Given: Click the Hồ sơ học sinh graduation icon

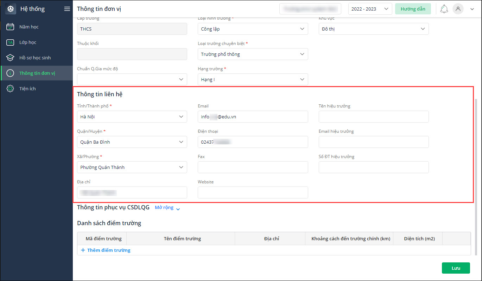Looking at the screenshot, I should [x=11, y=58].
